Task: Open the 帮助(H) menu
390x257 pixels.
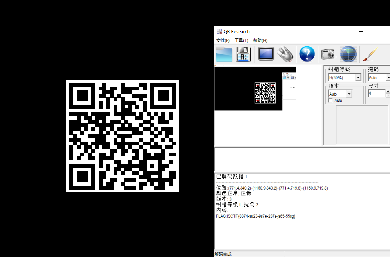Action: (260, 40)
